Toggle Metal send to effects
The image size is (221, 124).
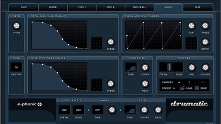pos(64,110)
